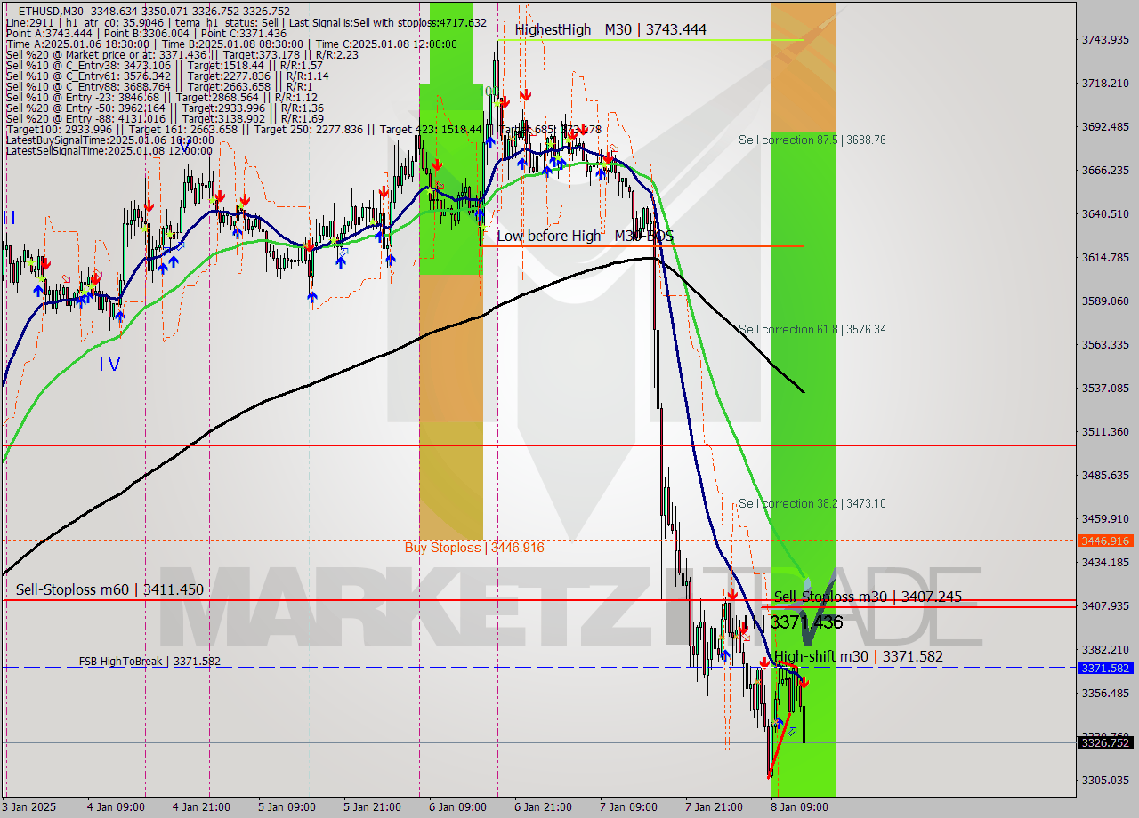
Task: Click the ETHUSD,M30 symbol title text
Action: 51,11
